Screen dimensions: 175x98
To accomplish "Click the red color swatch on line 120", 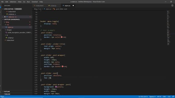I will click(63, 66).
